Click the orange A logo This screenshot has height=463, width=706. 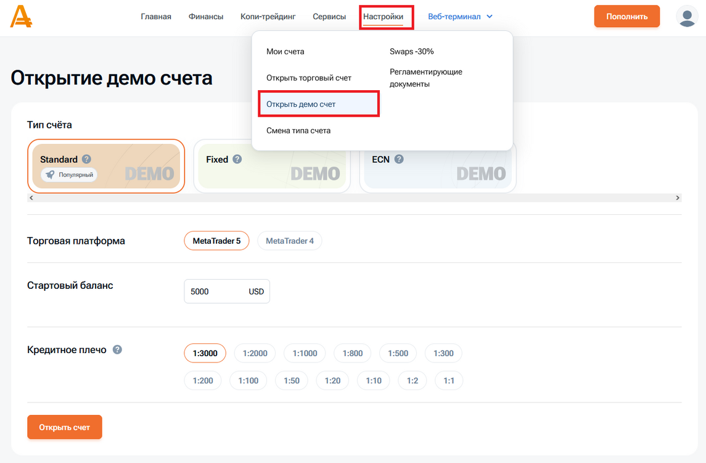(x=21, y=16)
